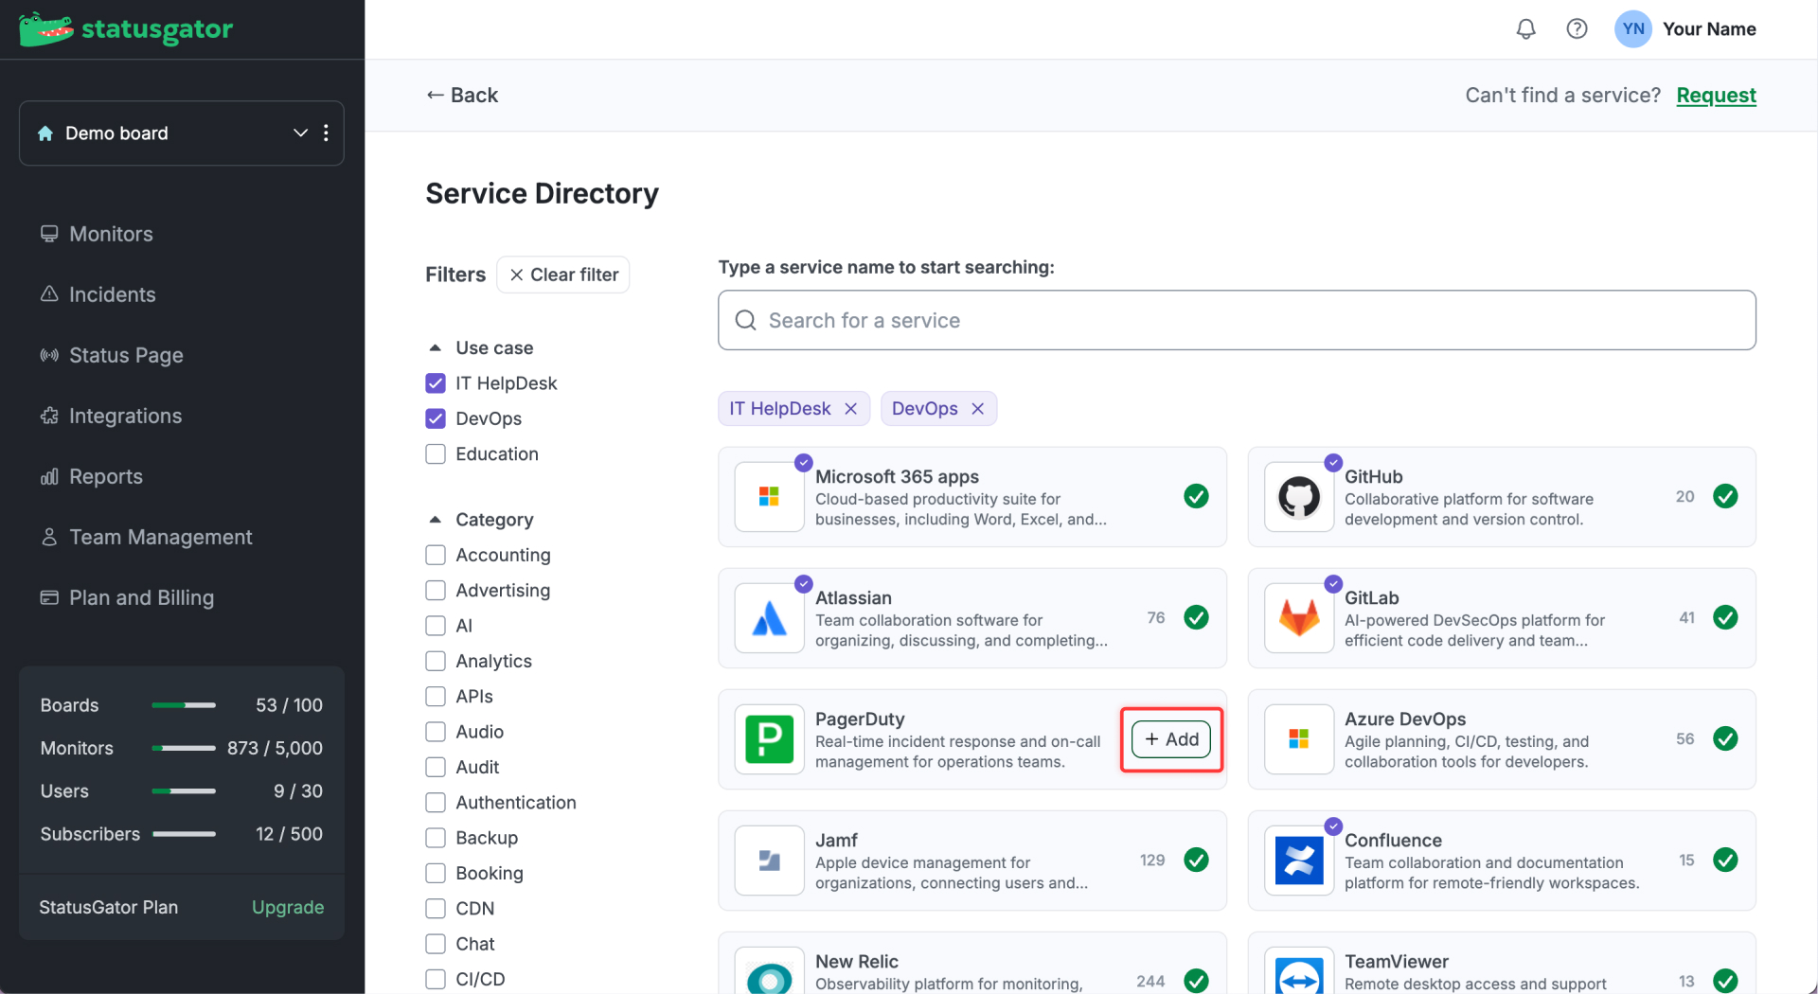This screenshot has width=1818, height=994.
Task: Click the Request service link
Action: (1716, 96)
